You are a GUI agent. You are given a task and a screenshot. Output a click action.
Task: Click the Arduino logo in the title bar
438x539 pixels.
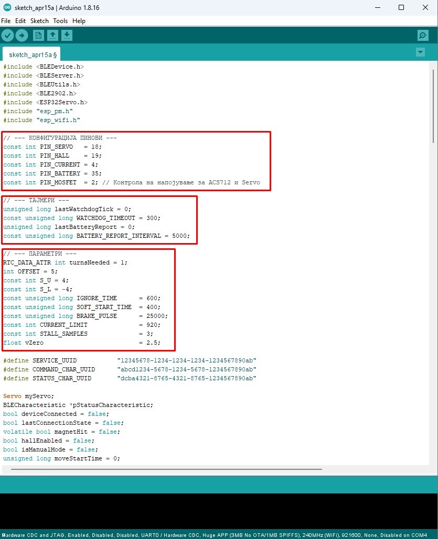pyautogui.click(x=7, y=7)
